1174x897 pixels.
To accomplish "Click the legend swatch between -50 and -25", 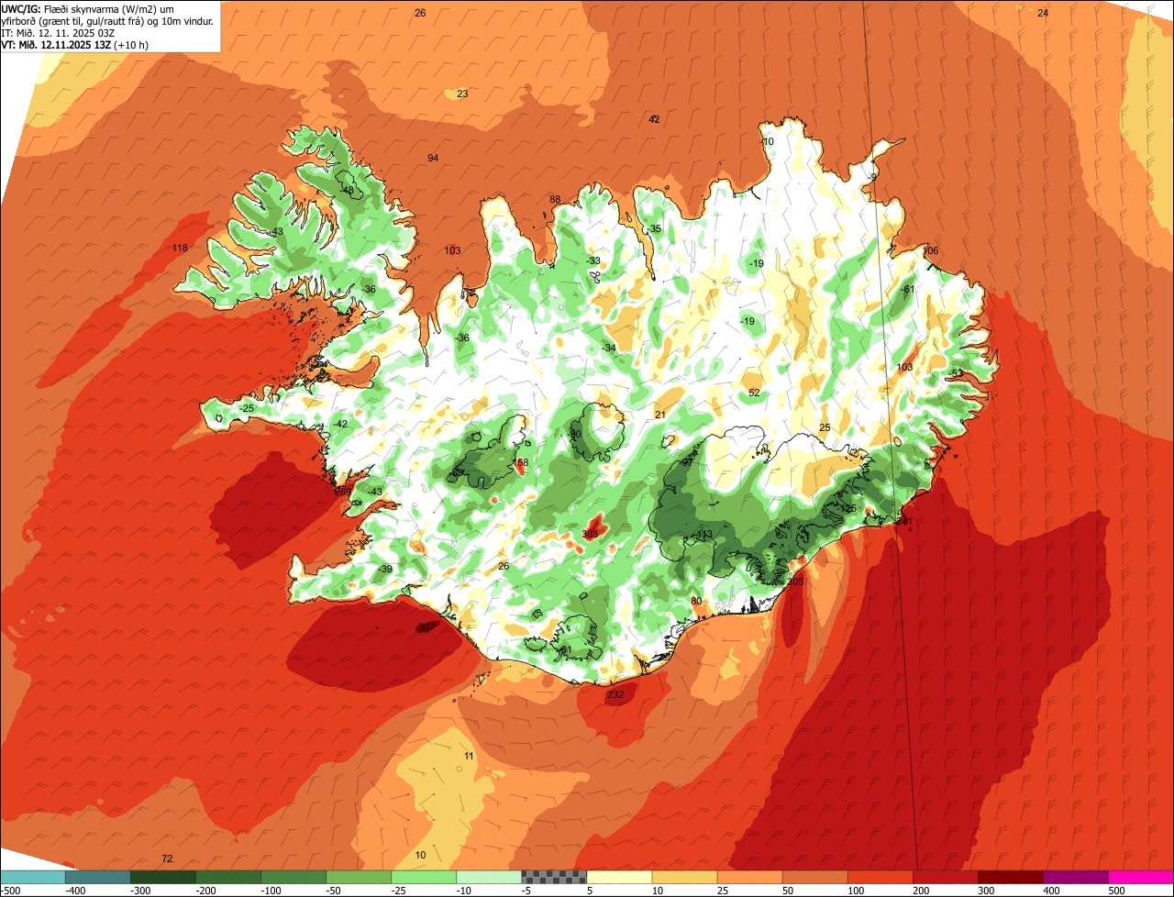I will [x=359, y=877].
